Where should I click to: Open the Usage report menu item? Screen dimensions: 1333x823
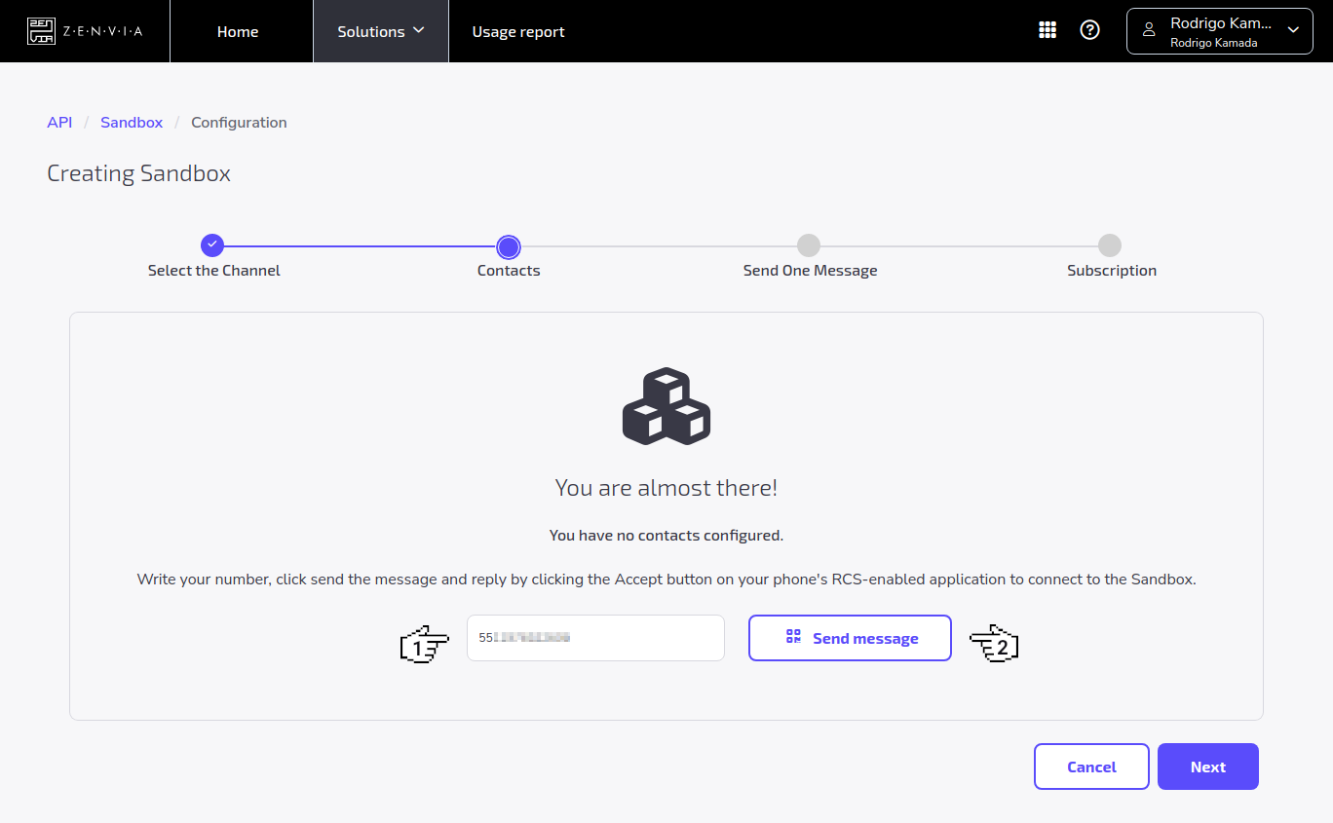[x=517, y=30]
